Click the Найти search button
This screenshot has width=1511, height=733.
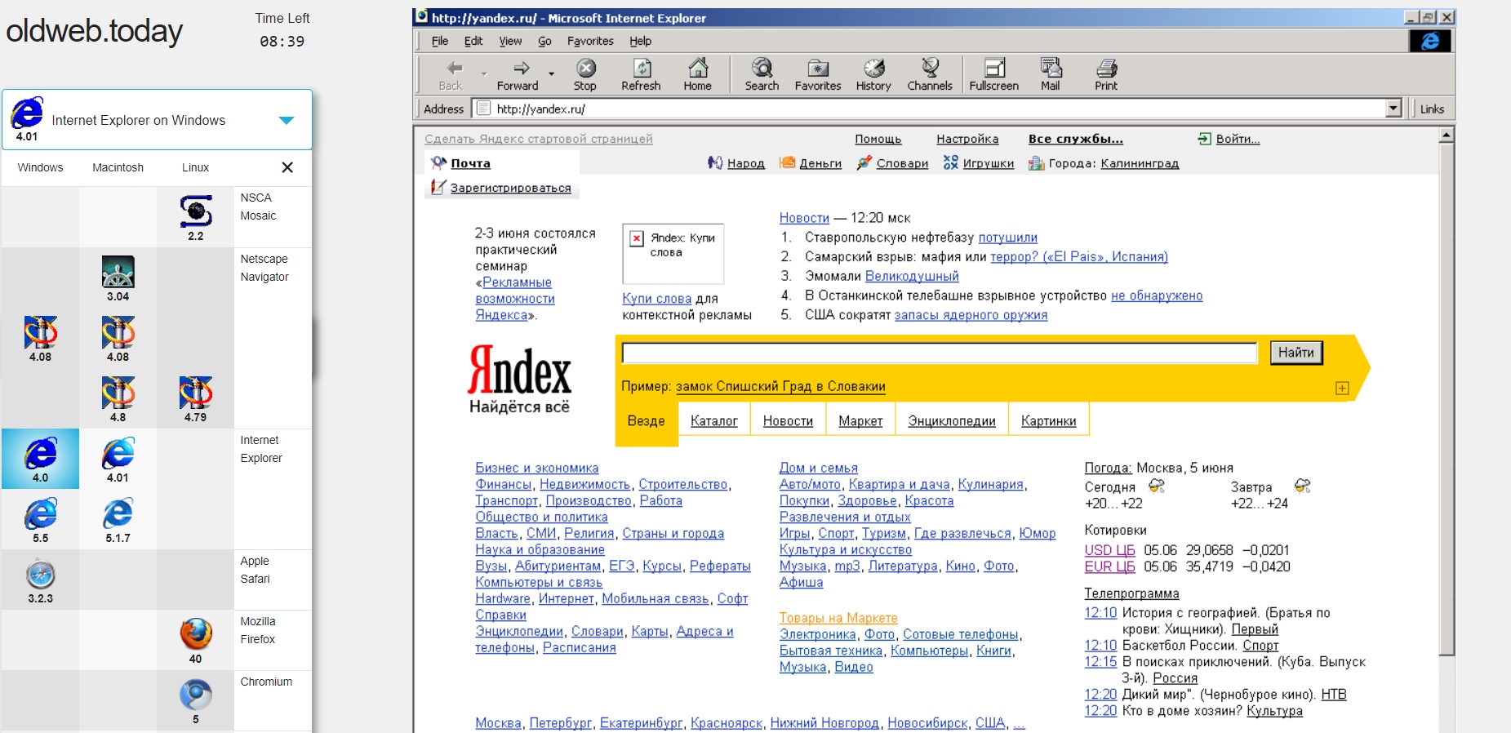click(x=1295, y=353)
